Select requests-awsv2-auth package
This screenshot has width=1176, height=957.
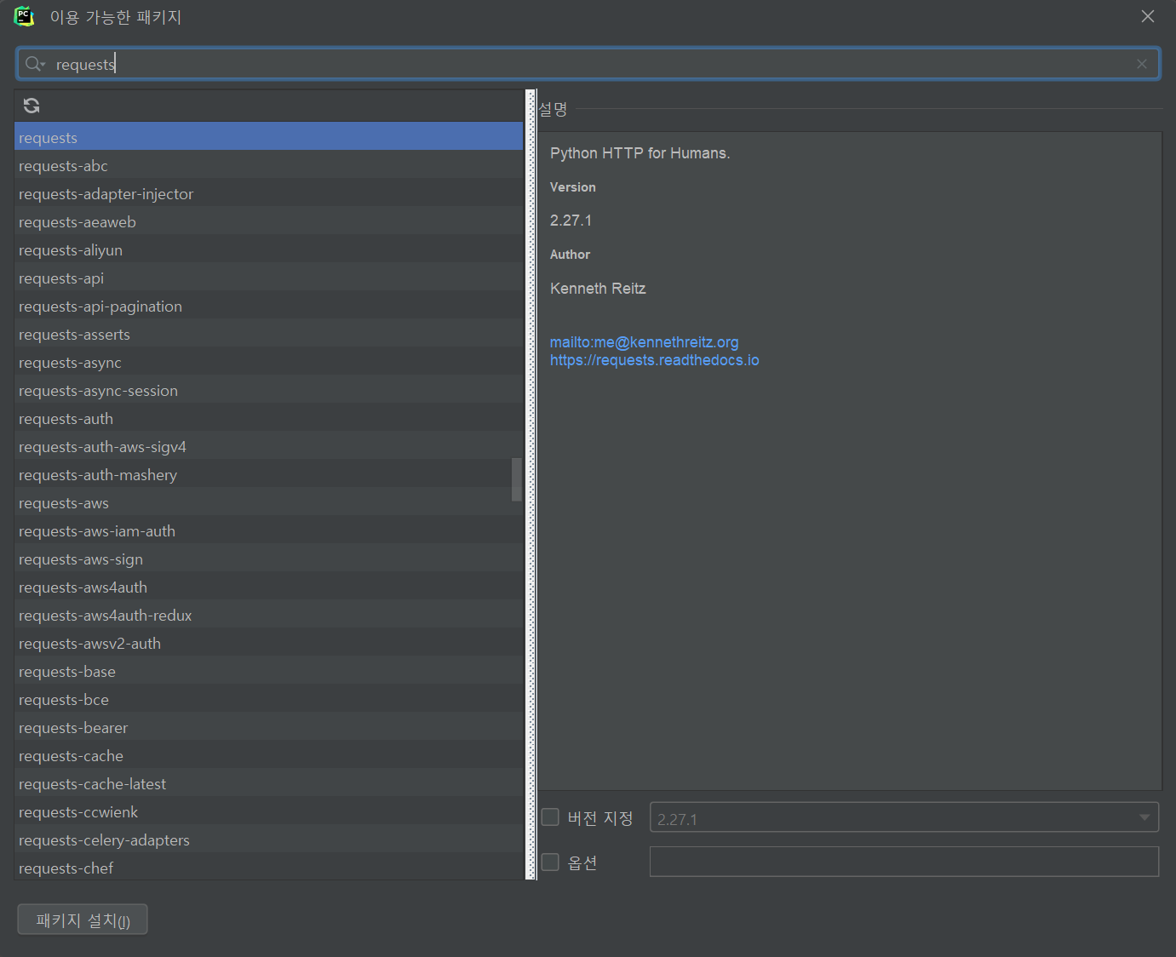click(268, 644)
